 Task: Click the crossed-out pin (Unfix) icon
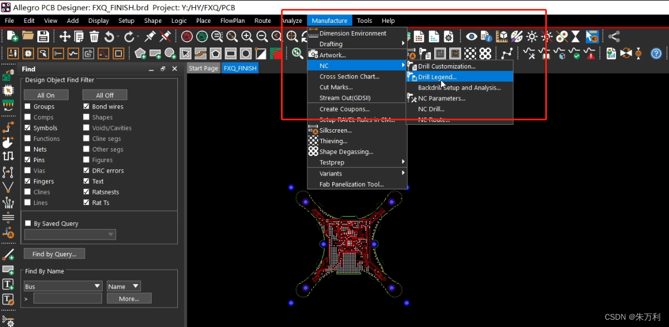click(165, 37)
